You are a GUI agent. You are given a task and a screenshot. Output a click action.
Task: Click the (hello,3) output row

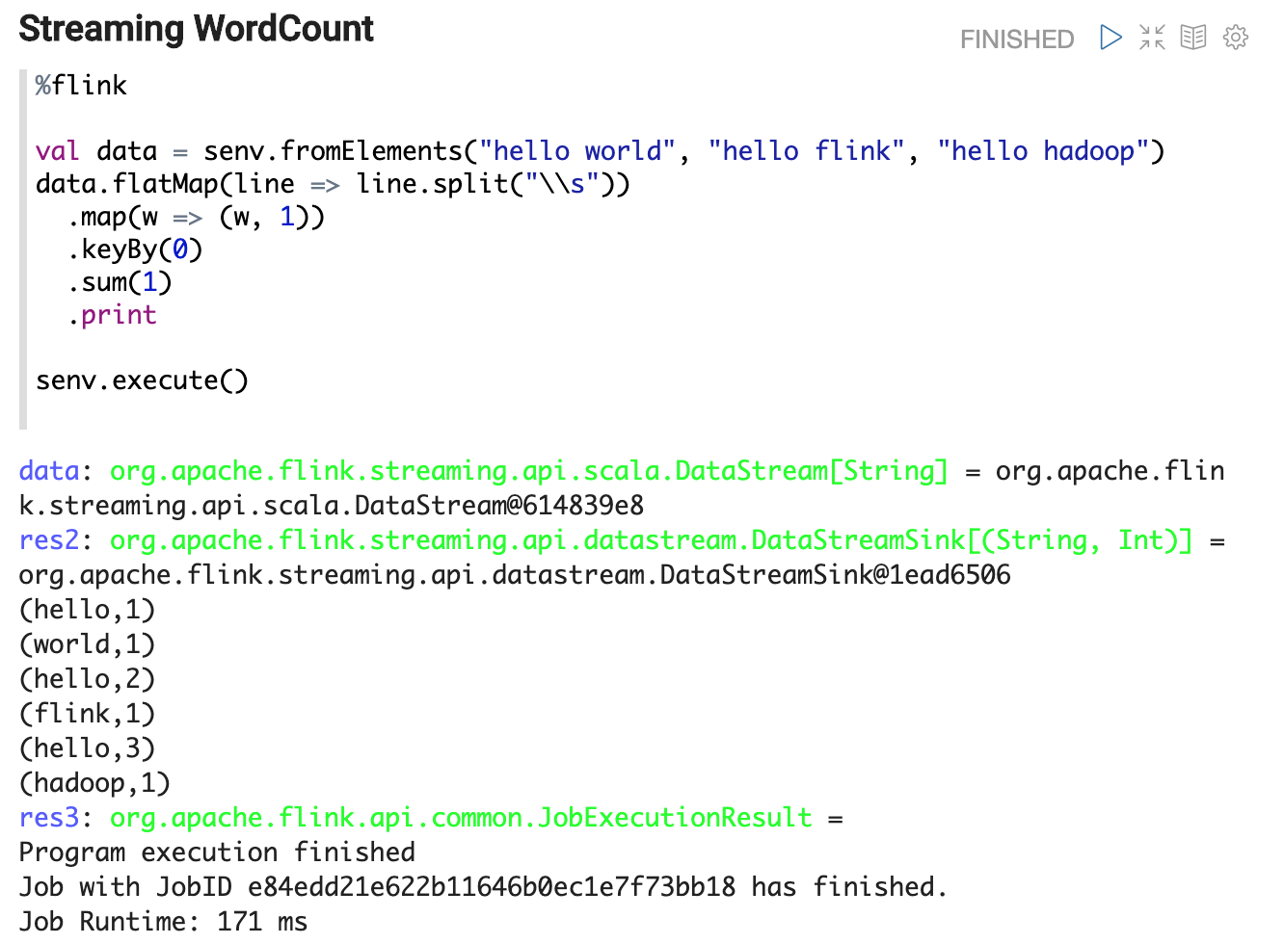pos(87,748)
